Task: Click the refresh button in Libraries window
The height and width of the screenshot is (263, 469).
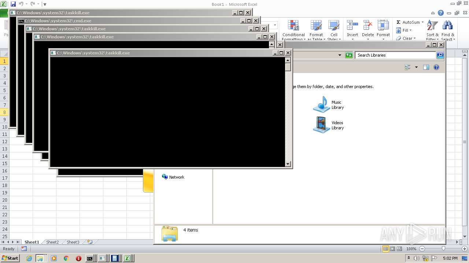Action: point(349,55)
